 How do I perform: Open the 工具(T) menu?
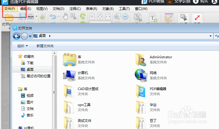(x=124, y=9)
